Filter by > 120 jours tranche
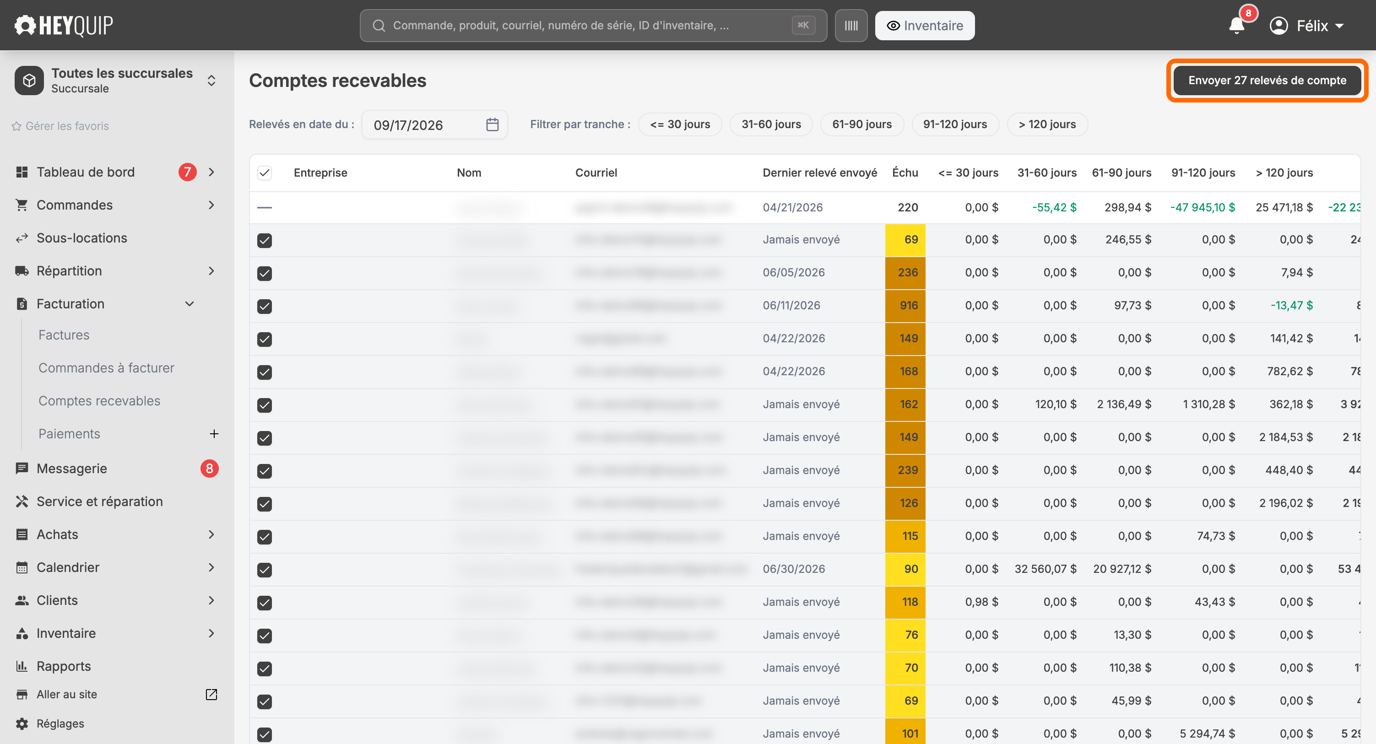Image resolution: width=1376 pixels, height=744 pixels. [1047, 124]
